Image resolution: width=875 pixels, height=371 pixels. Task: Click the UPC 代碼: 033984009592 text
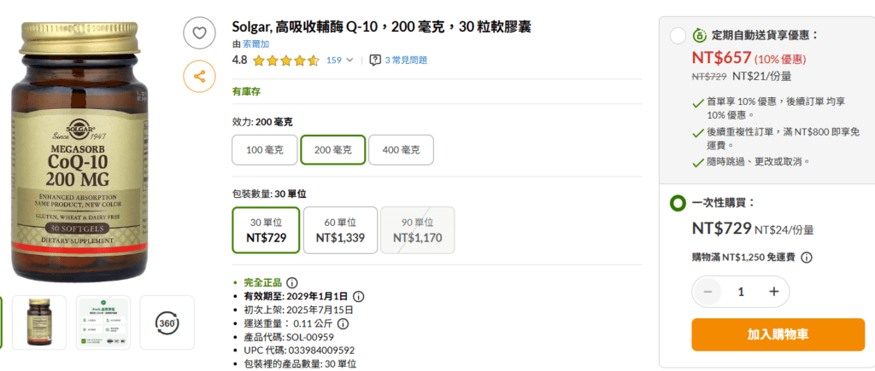(299, 351)
